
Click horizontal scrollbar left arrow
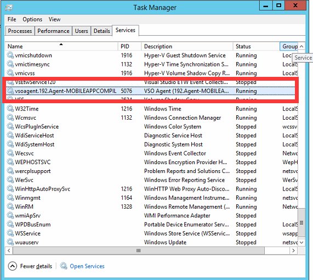[9, 250]
